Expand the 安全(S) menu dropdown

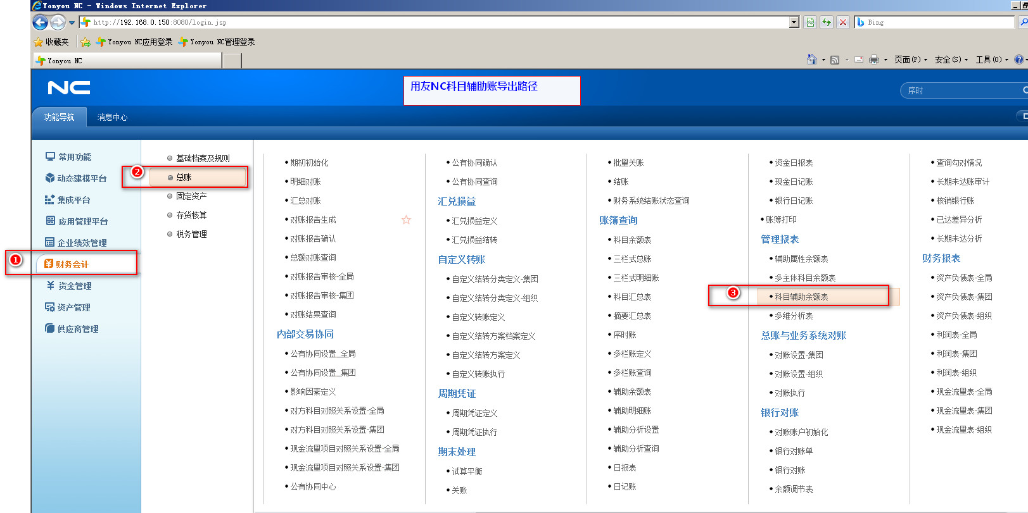tap(951, 59)
